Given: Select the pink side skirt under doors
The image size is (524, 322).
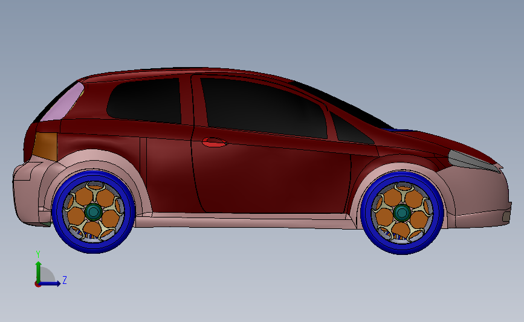Looking at the screenshot, I should point(244,221).
